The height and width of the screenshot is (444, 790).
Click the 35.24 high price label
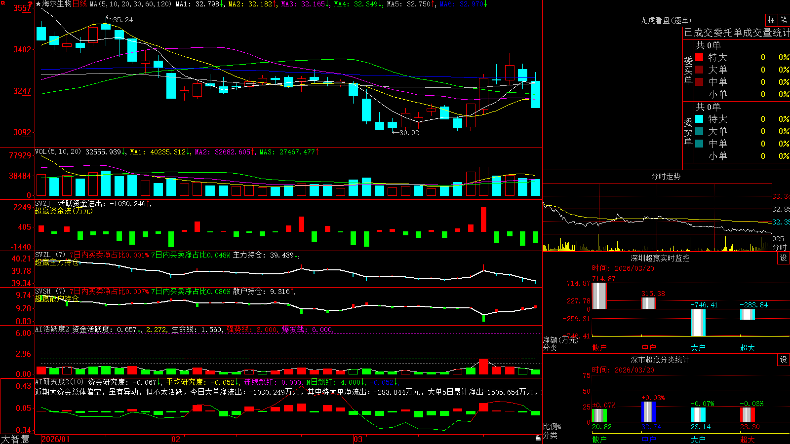coord(123,20)
